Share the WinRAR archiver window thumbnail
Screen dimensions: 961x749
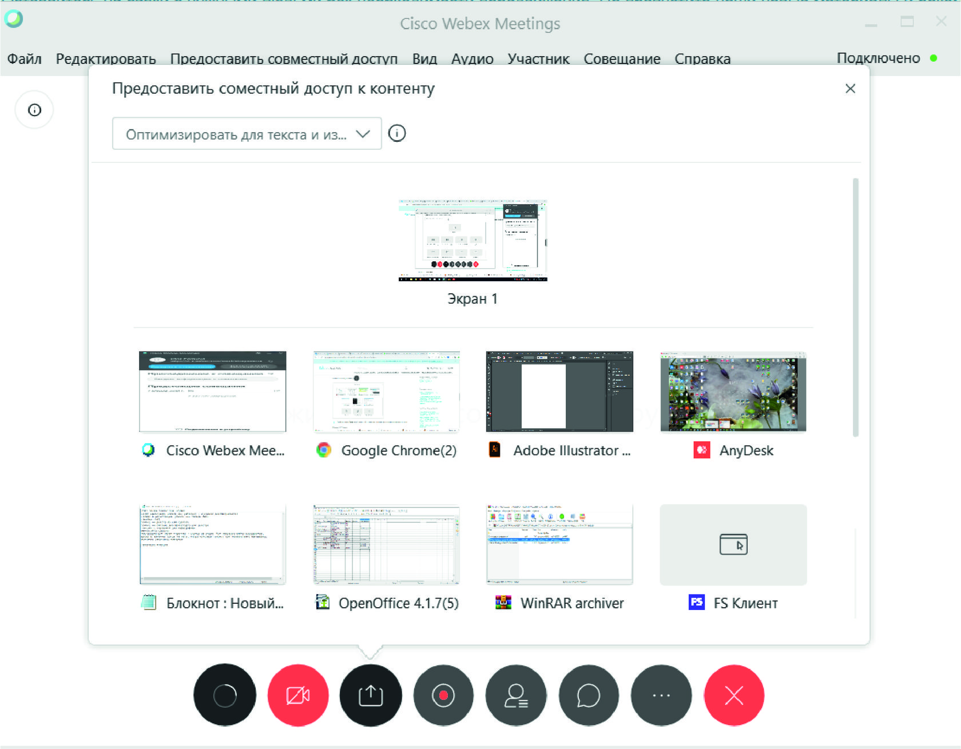click(x=559, y=544)
